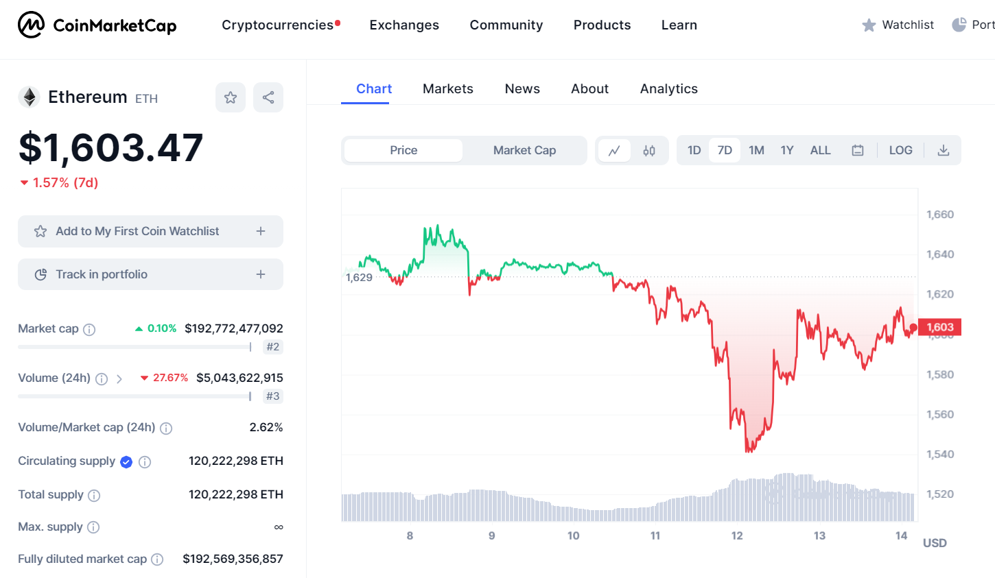Click the Market cap info icon

click(89, 329)
